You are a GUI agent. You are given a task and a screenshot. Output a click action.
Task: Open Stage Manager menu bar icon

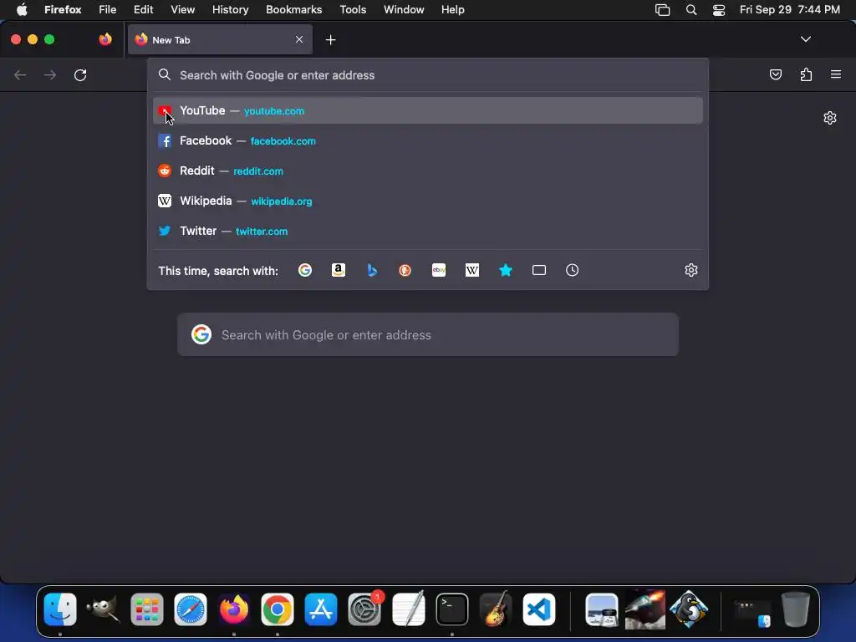tap(662, 10)
